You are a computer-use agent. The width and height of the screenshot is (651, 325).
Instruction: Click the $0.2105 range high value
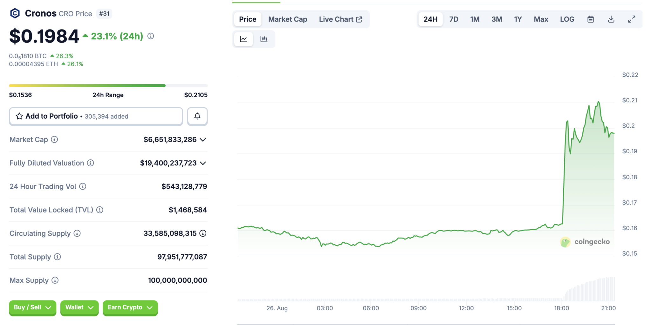[196, 95]
